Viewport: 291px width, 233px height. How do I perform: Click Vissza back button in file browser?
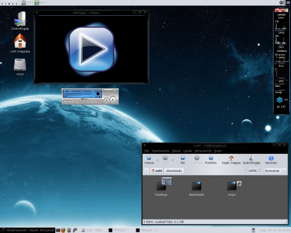click(149, 160)
